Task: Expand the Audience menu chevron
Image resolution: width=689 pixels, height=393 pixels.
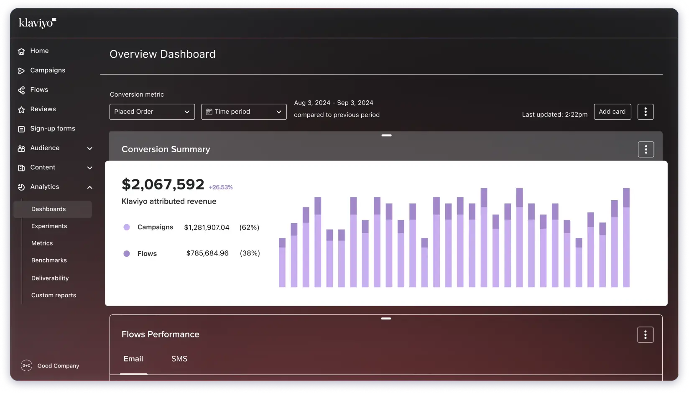Action: (x=89, y=148)
